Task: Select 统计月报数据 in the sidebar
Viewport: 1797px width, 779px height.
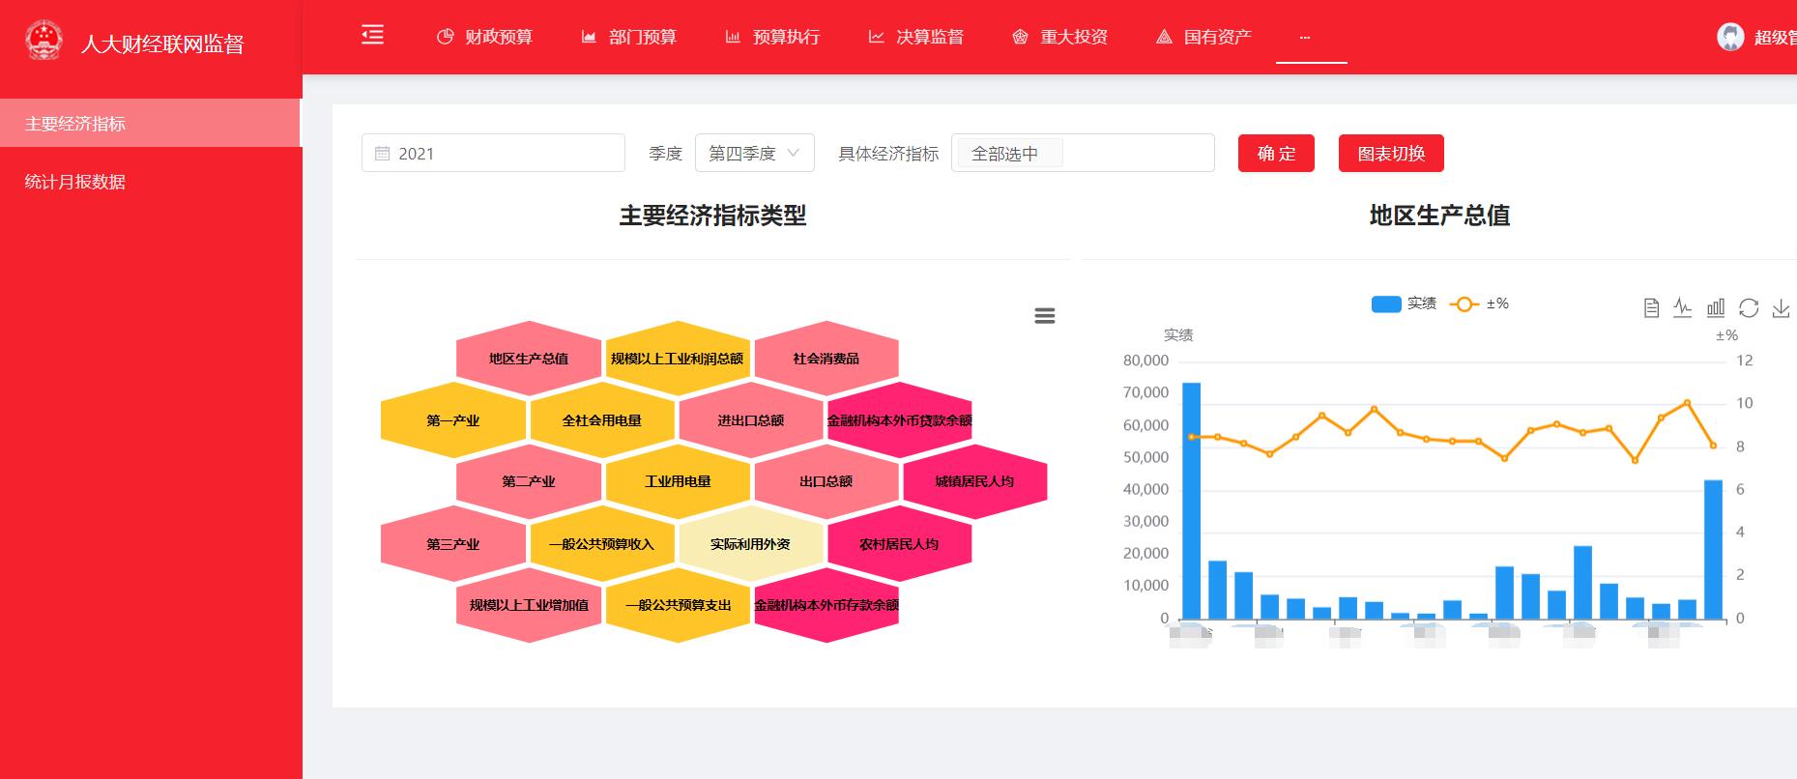Action: click(75, 182)
